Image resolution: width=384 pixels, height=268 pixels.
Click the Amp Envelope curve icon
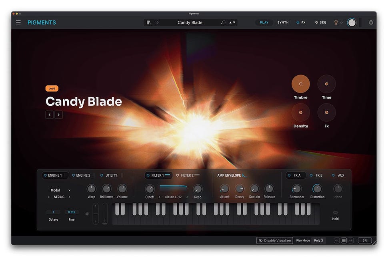[245, 175]
